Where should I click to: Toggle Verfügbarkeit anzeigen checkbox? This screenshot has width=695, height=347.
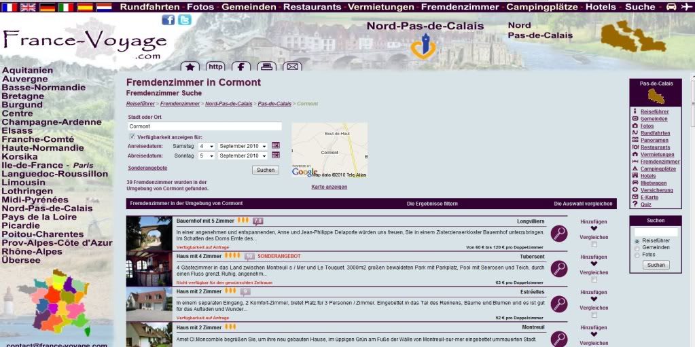132,137
